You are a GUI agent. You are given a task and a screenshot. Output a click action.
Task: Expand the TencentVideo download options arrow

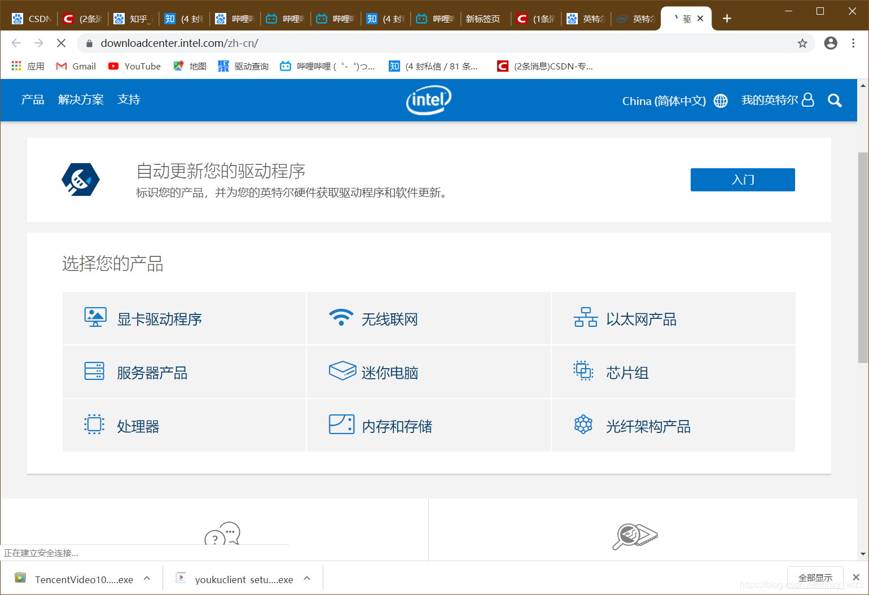[147, 579]
